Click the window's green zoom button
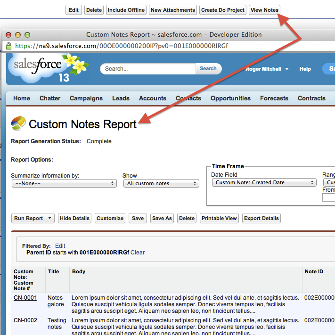The height and width of the screenshot is (335, 335). click(x=27, y=34)
